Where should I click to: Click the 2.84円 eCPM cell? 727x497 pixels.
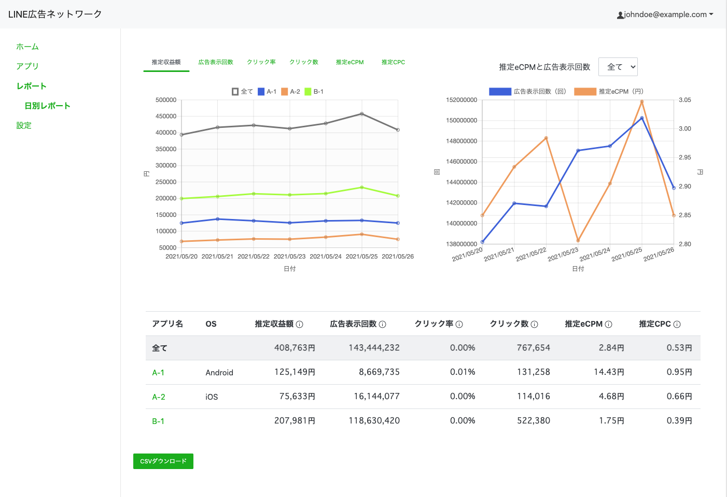pos(612,348)
